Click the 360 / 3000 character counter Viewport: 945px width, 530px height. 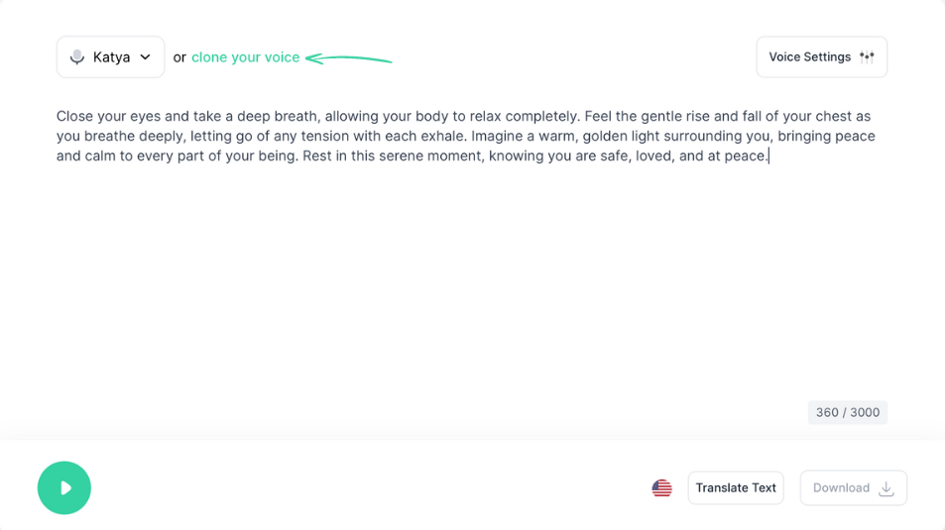pyautogui.click(x=848, y=412)
